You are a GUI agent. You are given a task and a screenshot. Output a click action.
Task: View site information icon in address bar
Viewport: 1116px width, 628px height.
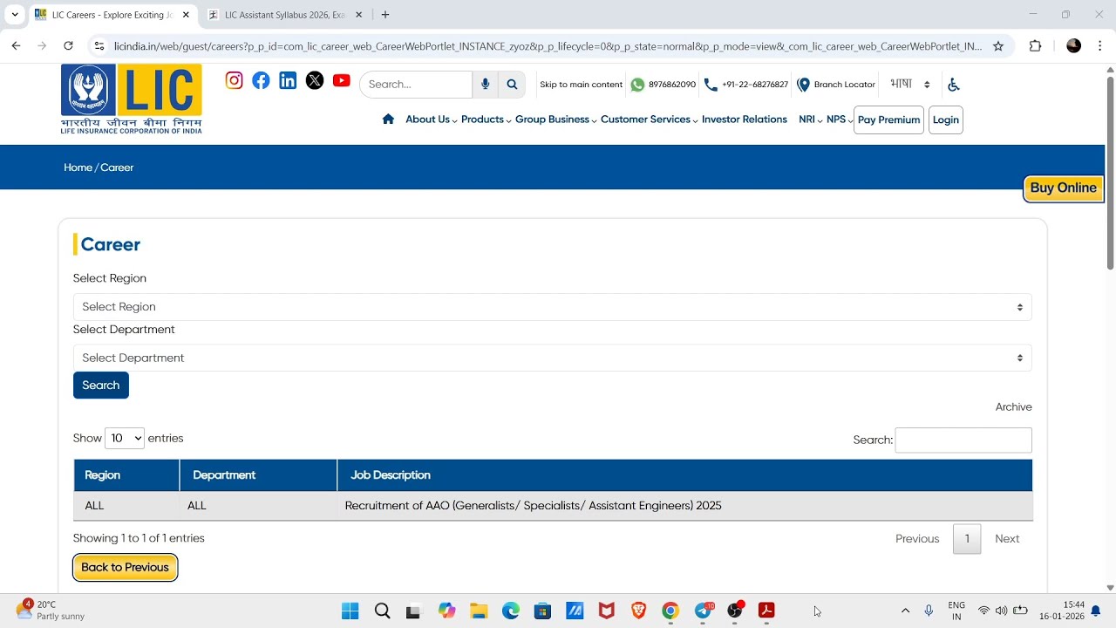click(99, 46)
